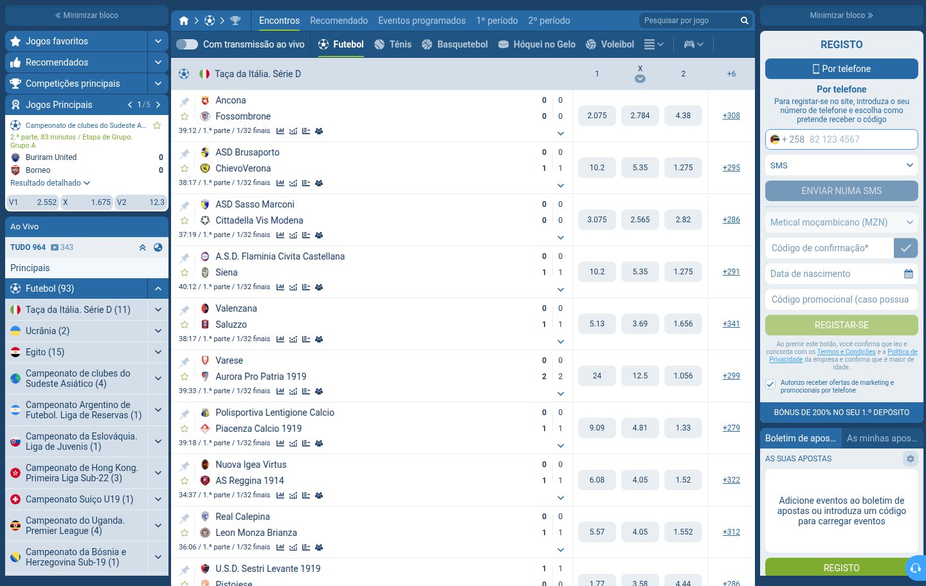Select the Ténis sport tab
This screenshot has width=926, height=586.
pyautogui.click(x=392, y=44)
